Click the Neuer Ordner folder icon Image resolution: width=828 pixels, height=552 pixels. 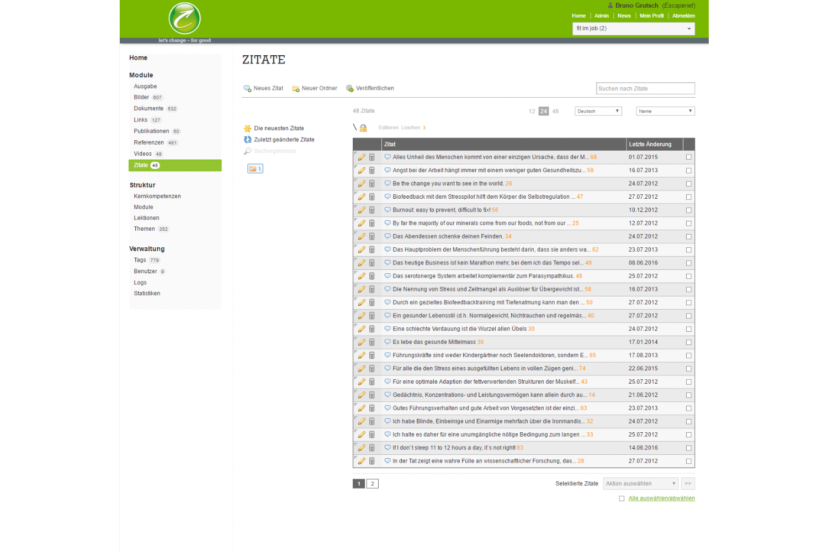point(296,88)
